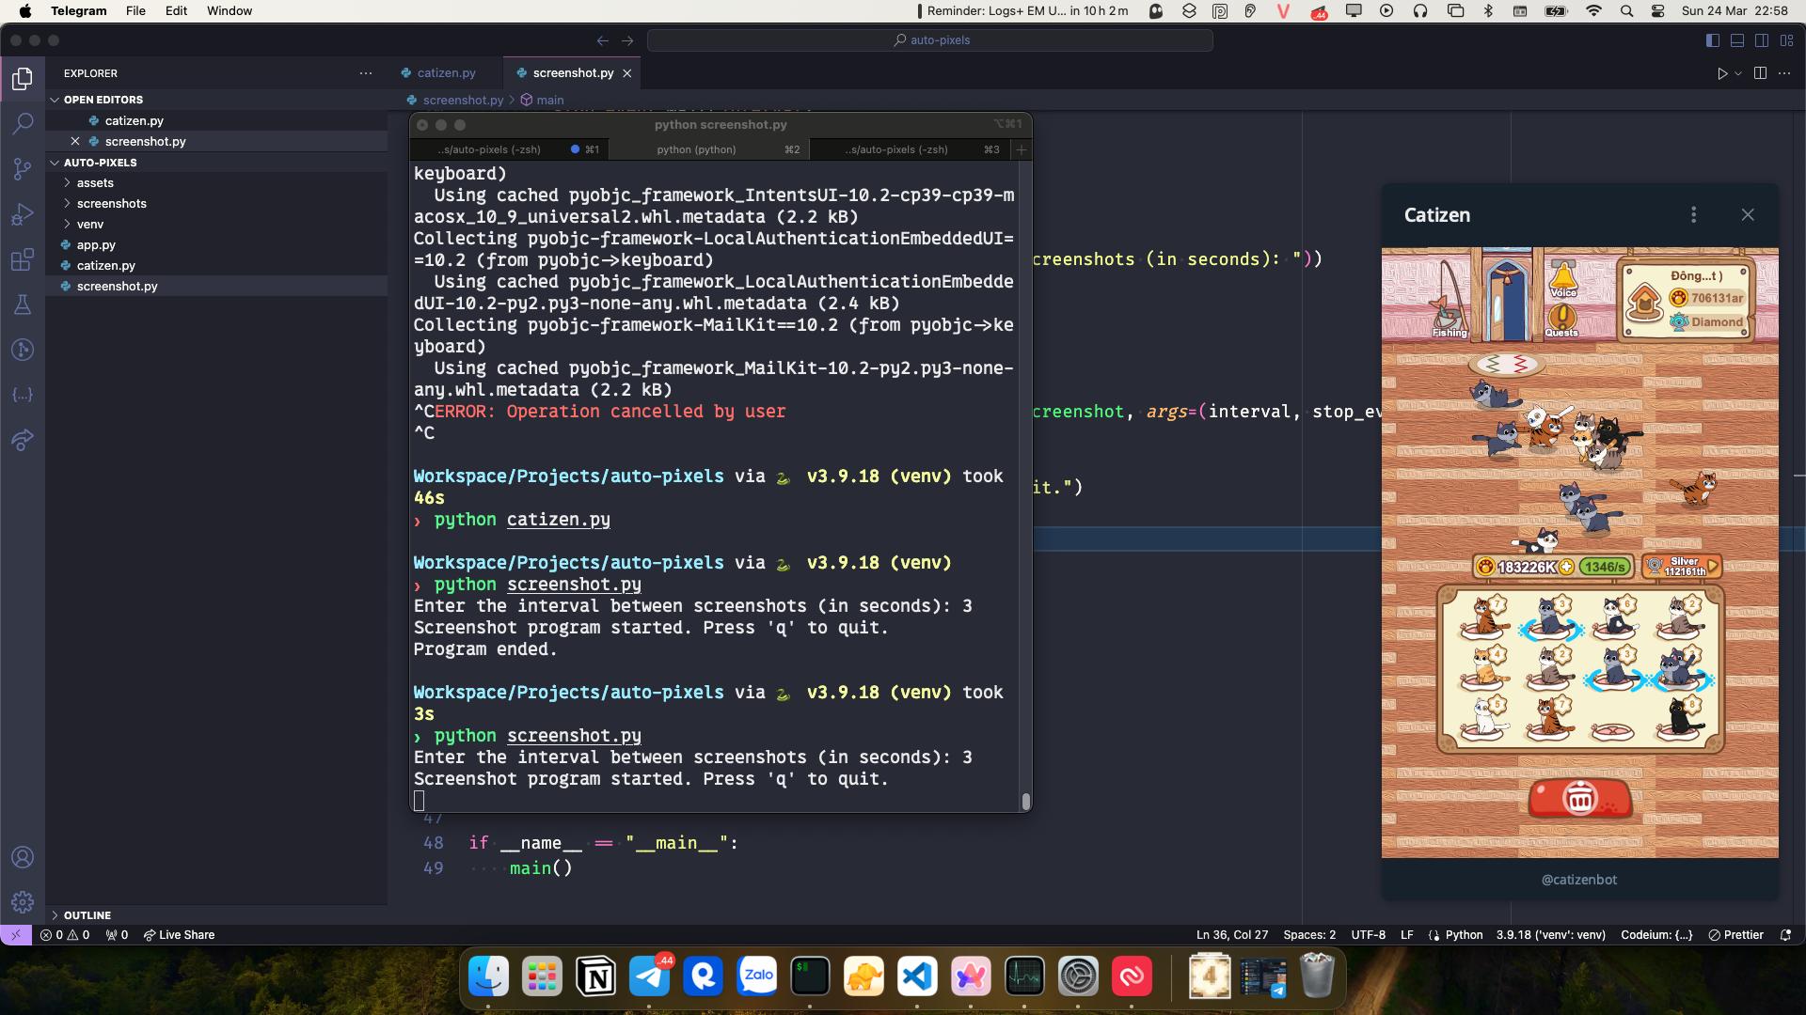Click the Telegram icon in macOS dock
The width and height of the screenshot is (1806, 1015).
click(x=650, y=977)
